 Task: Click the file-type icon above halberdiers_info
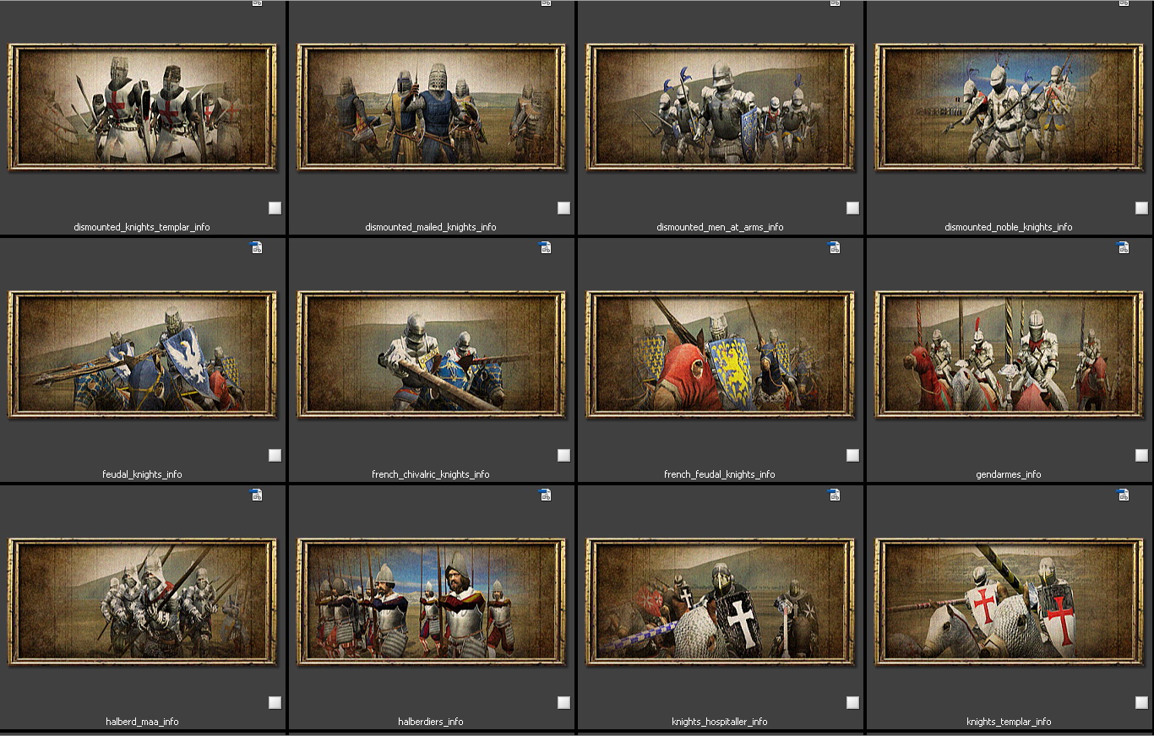pyautogui.click(x=546, y=495)
